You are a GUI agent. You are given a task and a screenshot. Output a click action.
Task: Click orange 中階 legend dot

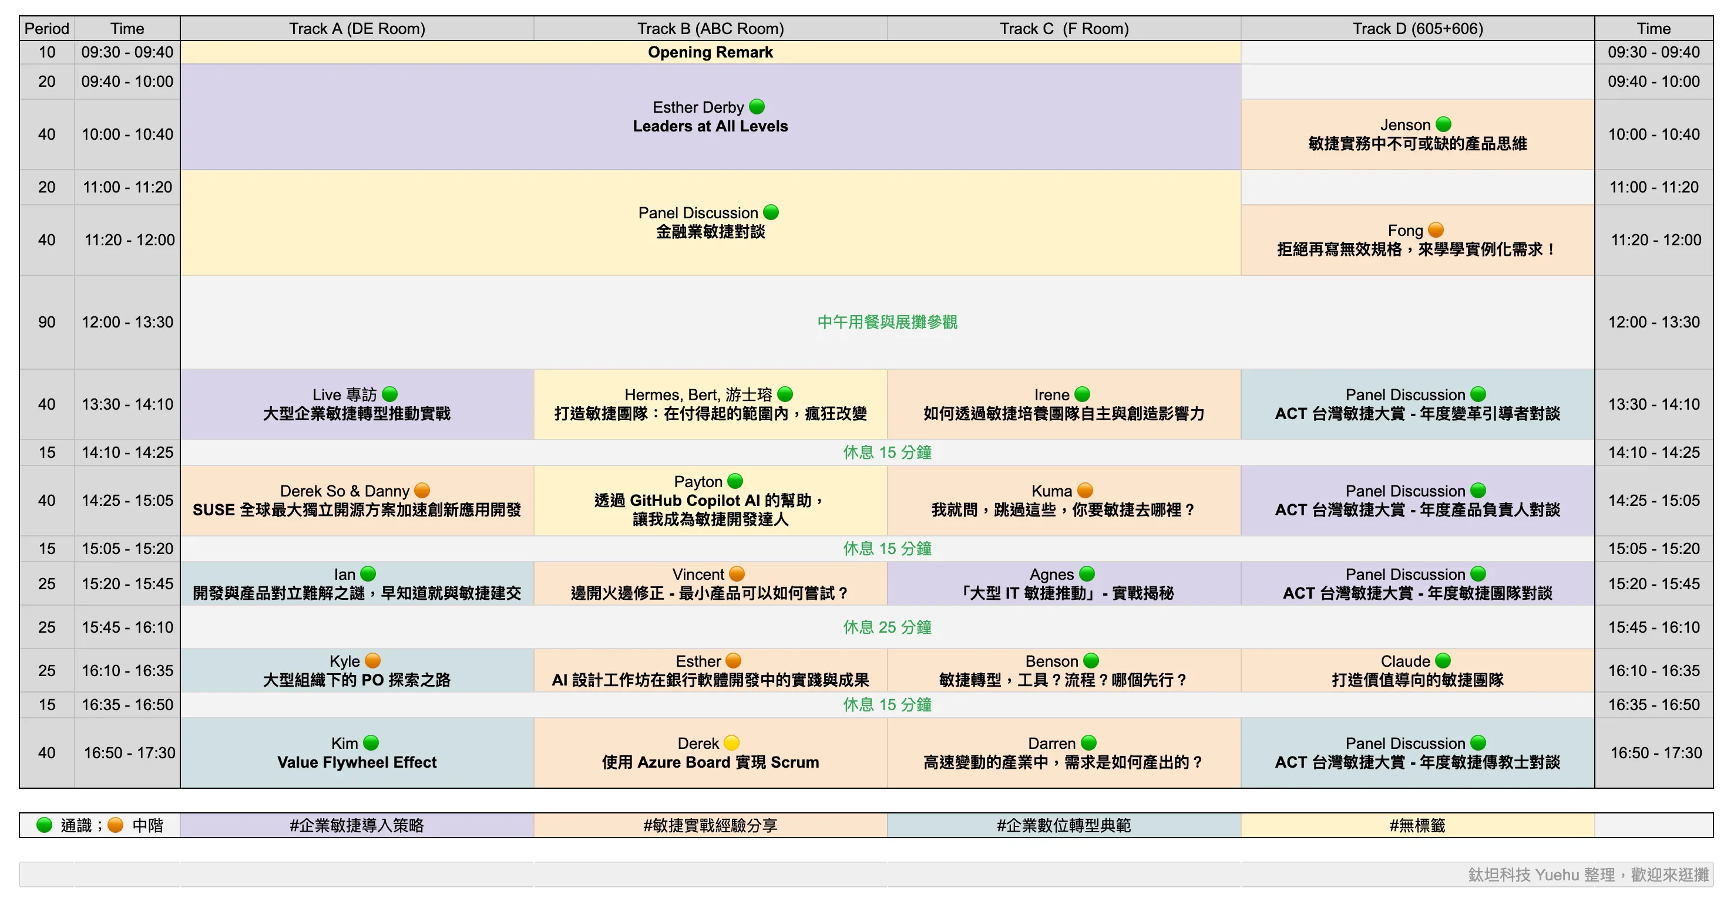[116, 825]
